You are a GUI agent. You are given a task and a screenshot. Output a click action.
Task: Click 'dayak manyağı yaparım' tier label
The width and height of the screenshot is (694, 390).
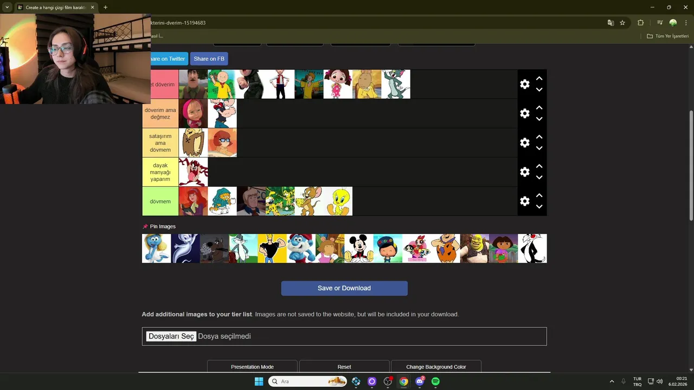click(x=160, y=172)
